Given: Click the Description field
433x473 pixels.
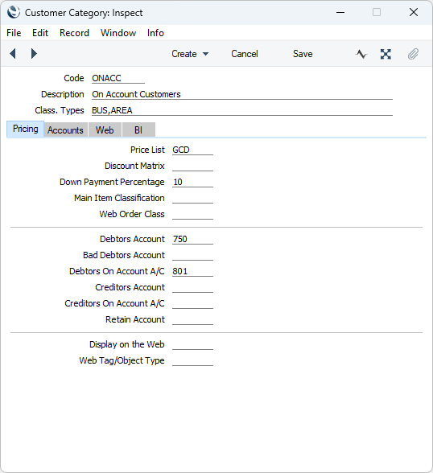Looking at the screenshot, I should 242,94.
